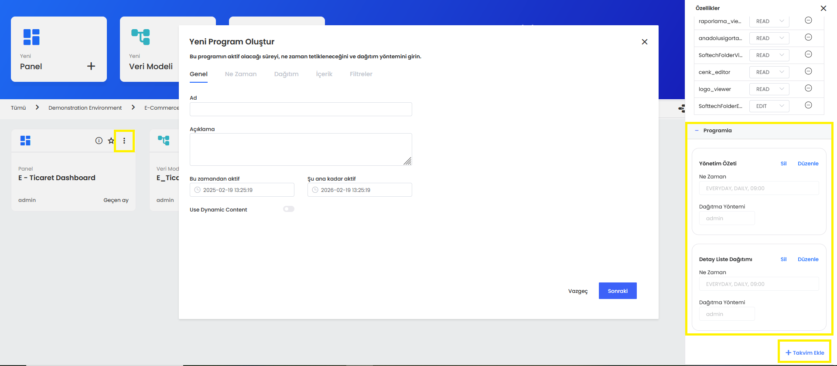Close the Özellikler side panel
Viewport: 837px width, 366px height.
[823, 8]
